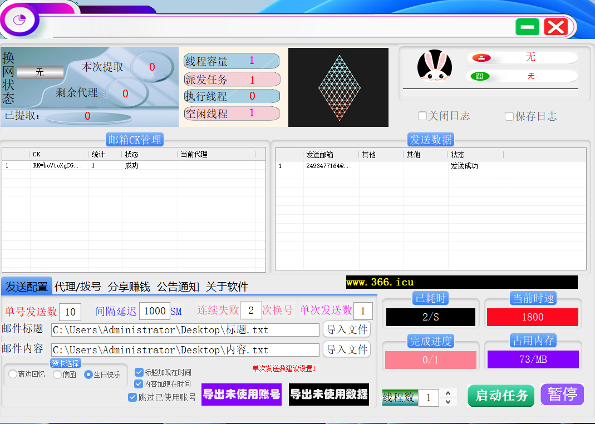
Task: Click the rabbit avatar picture
Action: [x=434, y=66]
